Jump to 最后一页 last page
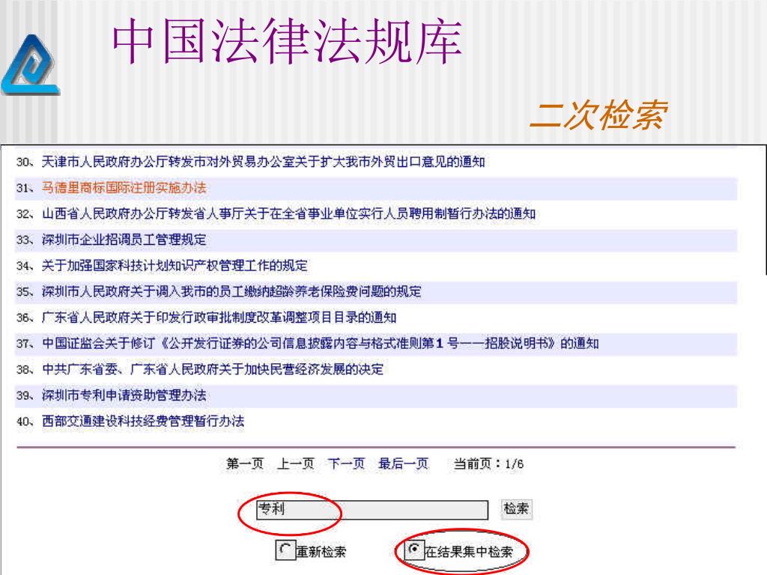Viewport: 767px width, 575px height. [x=403, y=463]
